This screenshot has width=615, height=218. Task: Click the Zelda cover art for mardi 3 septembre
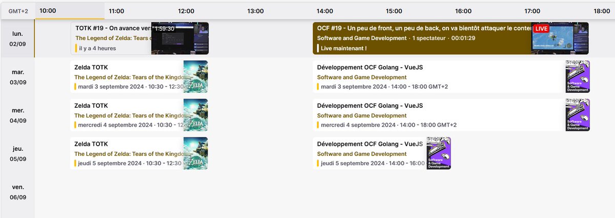pyautogui.click(x=196, y=76)
